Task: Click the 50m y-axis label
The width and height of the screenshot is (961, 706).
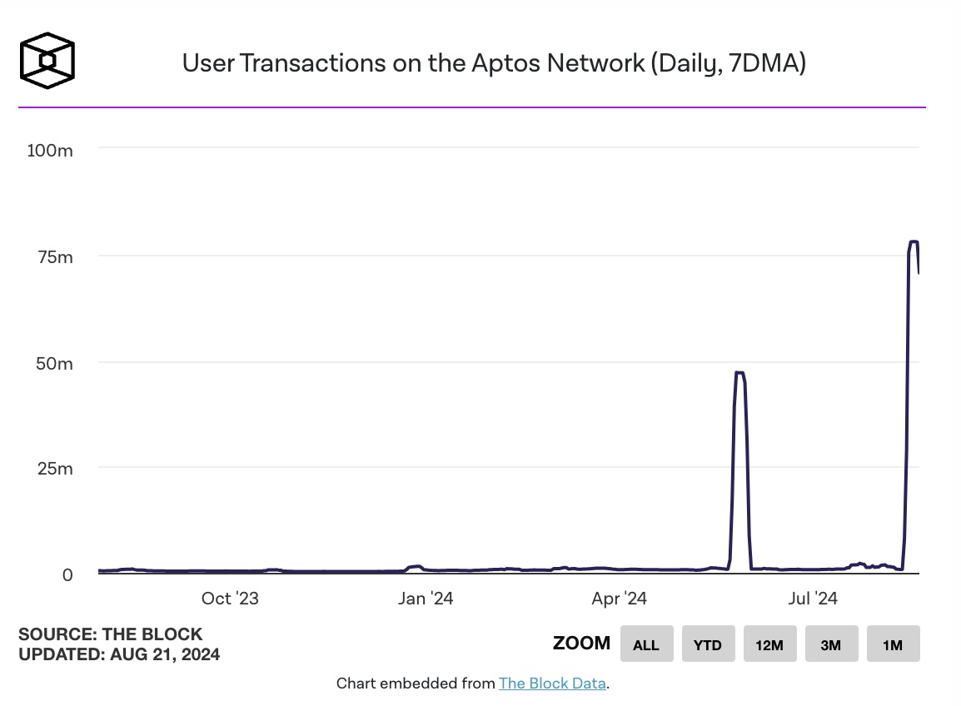Action: (x=55, y=364)
